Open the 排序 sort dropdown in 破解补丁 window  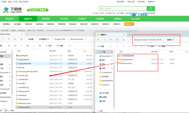151,46
